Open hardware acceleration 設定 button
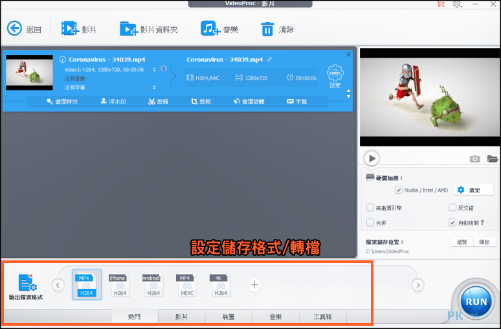The height and width of the screenshot is (329, 501). (473, 190)
